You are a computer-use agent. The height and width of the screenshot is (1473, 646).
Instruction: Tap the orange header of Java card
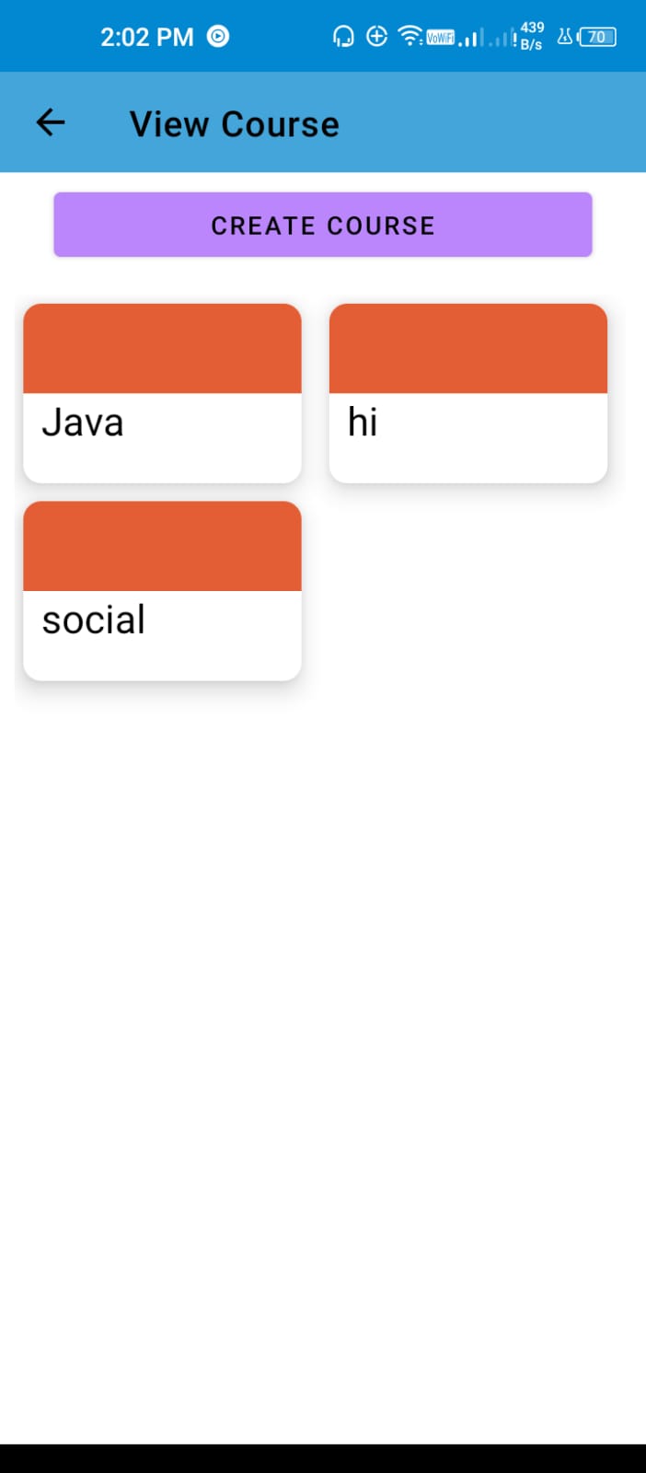[x=162, y=349]
